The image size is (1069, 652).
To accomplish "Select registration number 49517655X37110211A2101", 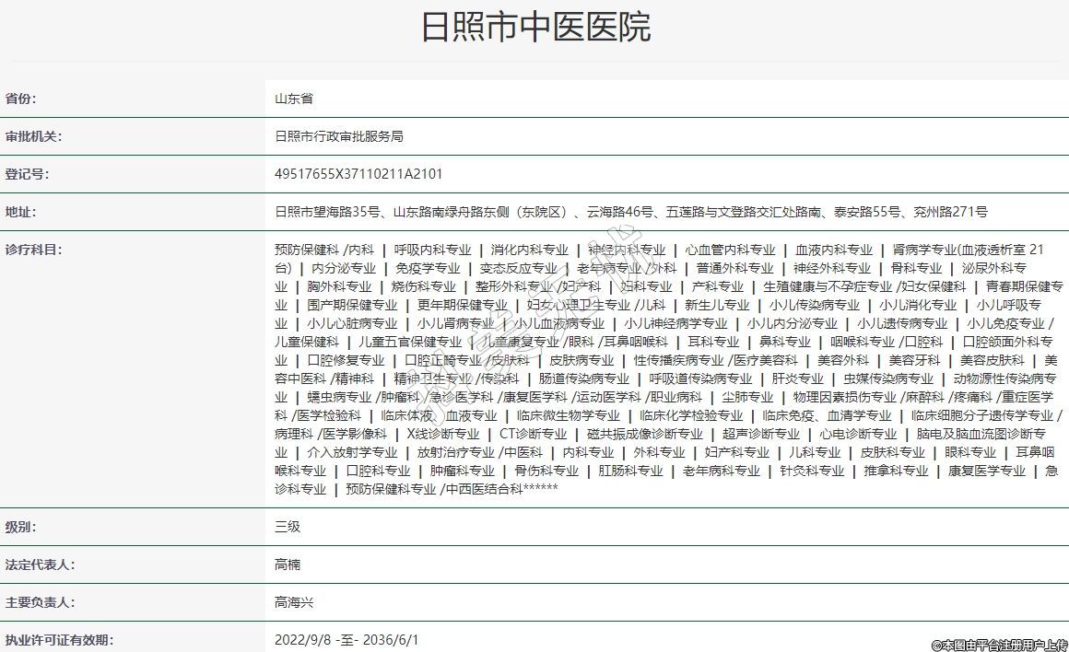I will (358, 174).
